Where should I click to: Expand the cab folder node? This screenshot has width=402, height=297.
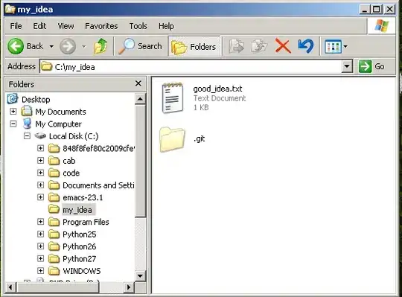coord(40,161)
